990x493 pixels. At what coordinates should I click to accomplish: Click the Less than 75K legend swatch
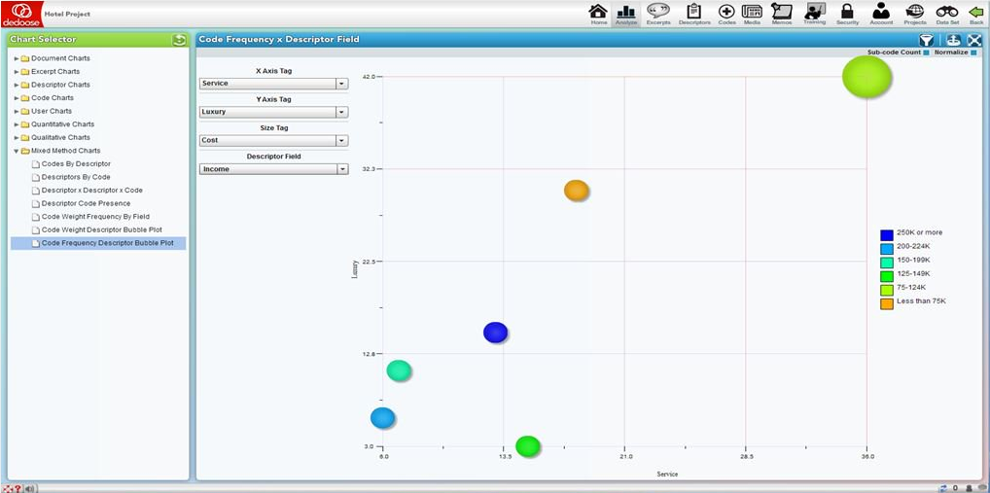(887, 303)
